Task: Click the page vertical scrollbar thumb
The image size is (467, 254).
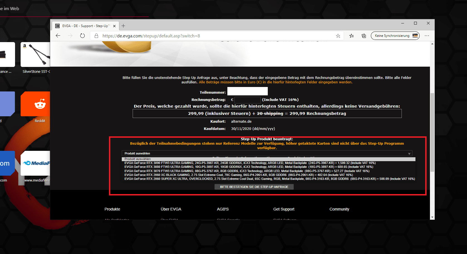Action: point(432,132)
